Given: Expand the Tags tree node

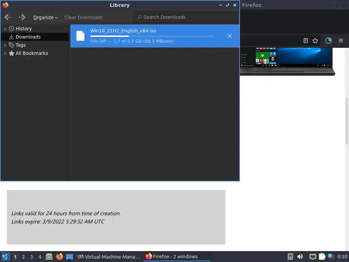Looking at the screenshot, I should 5,45.
